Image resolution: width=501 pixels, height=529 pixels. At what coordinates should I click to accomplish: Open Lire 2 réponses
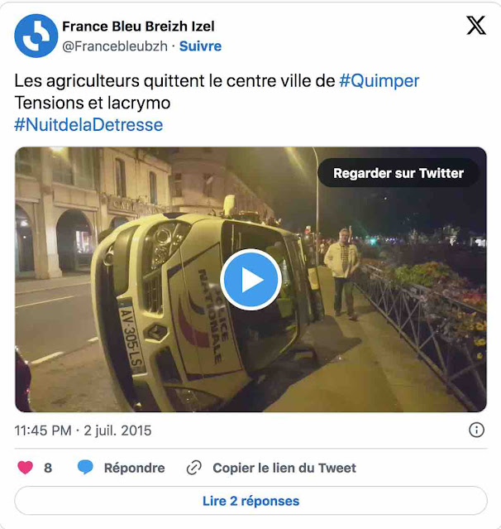tap(251, 501)
